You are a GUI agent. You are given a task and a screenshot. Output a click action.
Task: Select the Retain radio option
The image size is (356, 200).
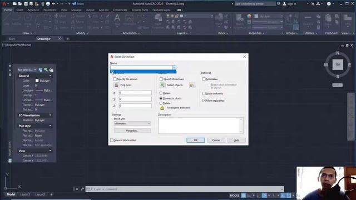(x=161, y=93)
